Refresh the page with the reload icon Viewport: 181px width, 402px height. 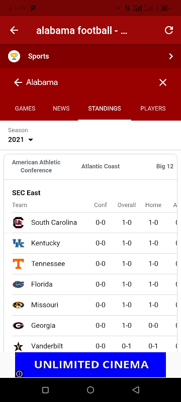tap(169, 30)
